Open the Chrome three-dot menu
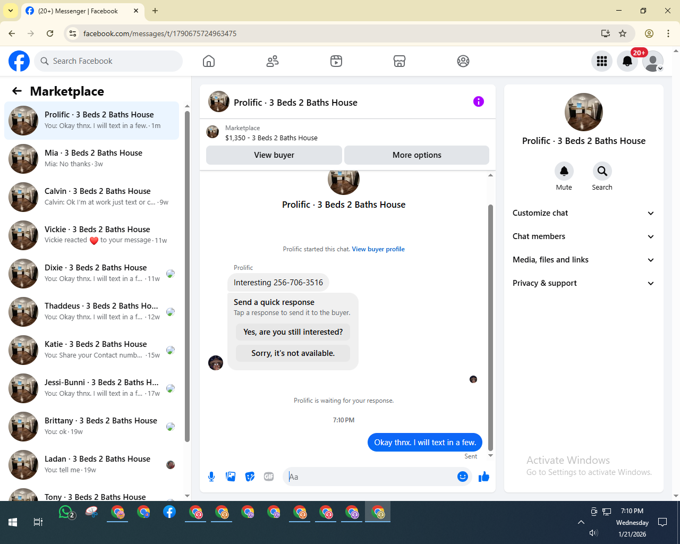 (x=668, y=33)
